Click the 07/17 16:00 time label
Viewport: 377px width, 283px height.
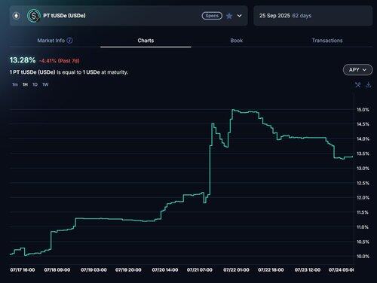point(23,270)
